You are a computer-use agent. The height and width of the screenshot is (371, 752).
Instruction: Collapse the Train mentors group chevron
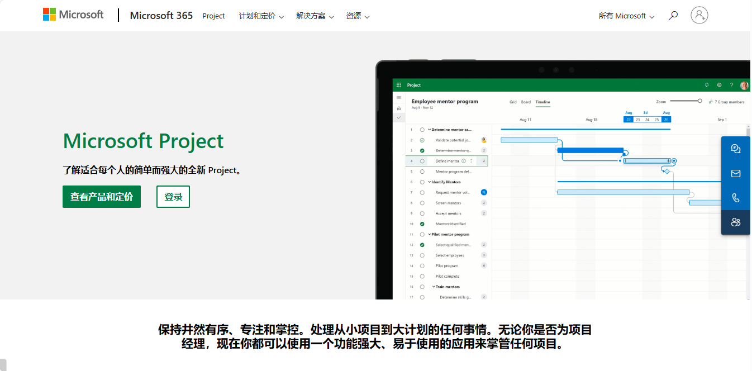(434, 287)
